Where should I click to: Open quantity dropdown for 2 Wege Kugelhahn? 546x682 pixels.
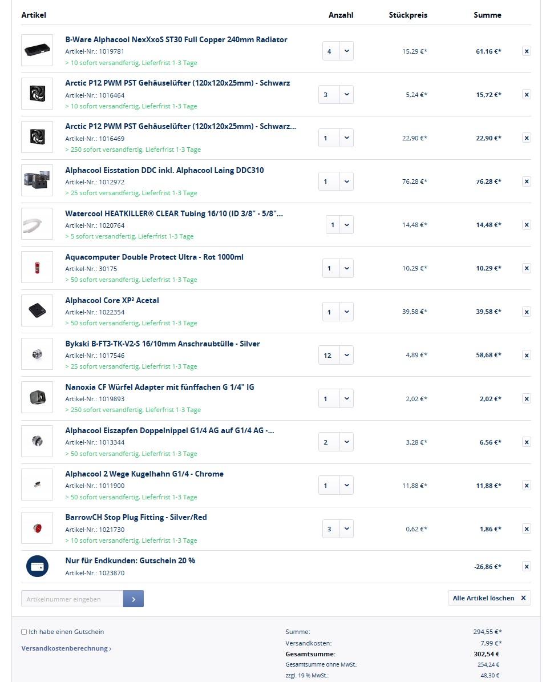(336, 486)
